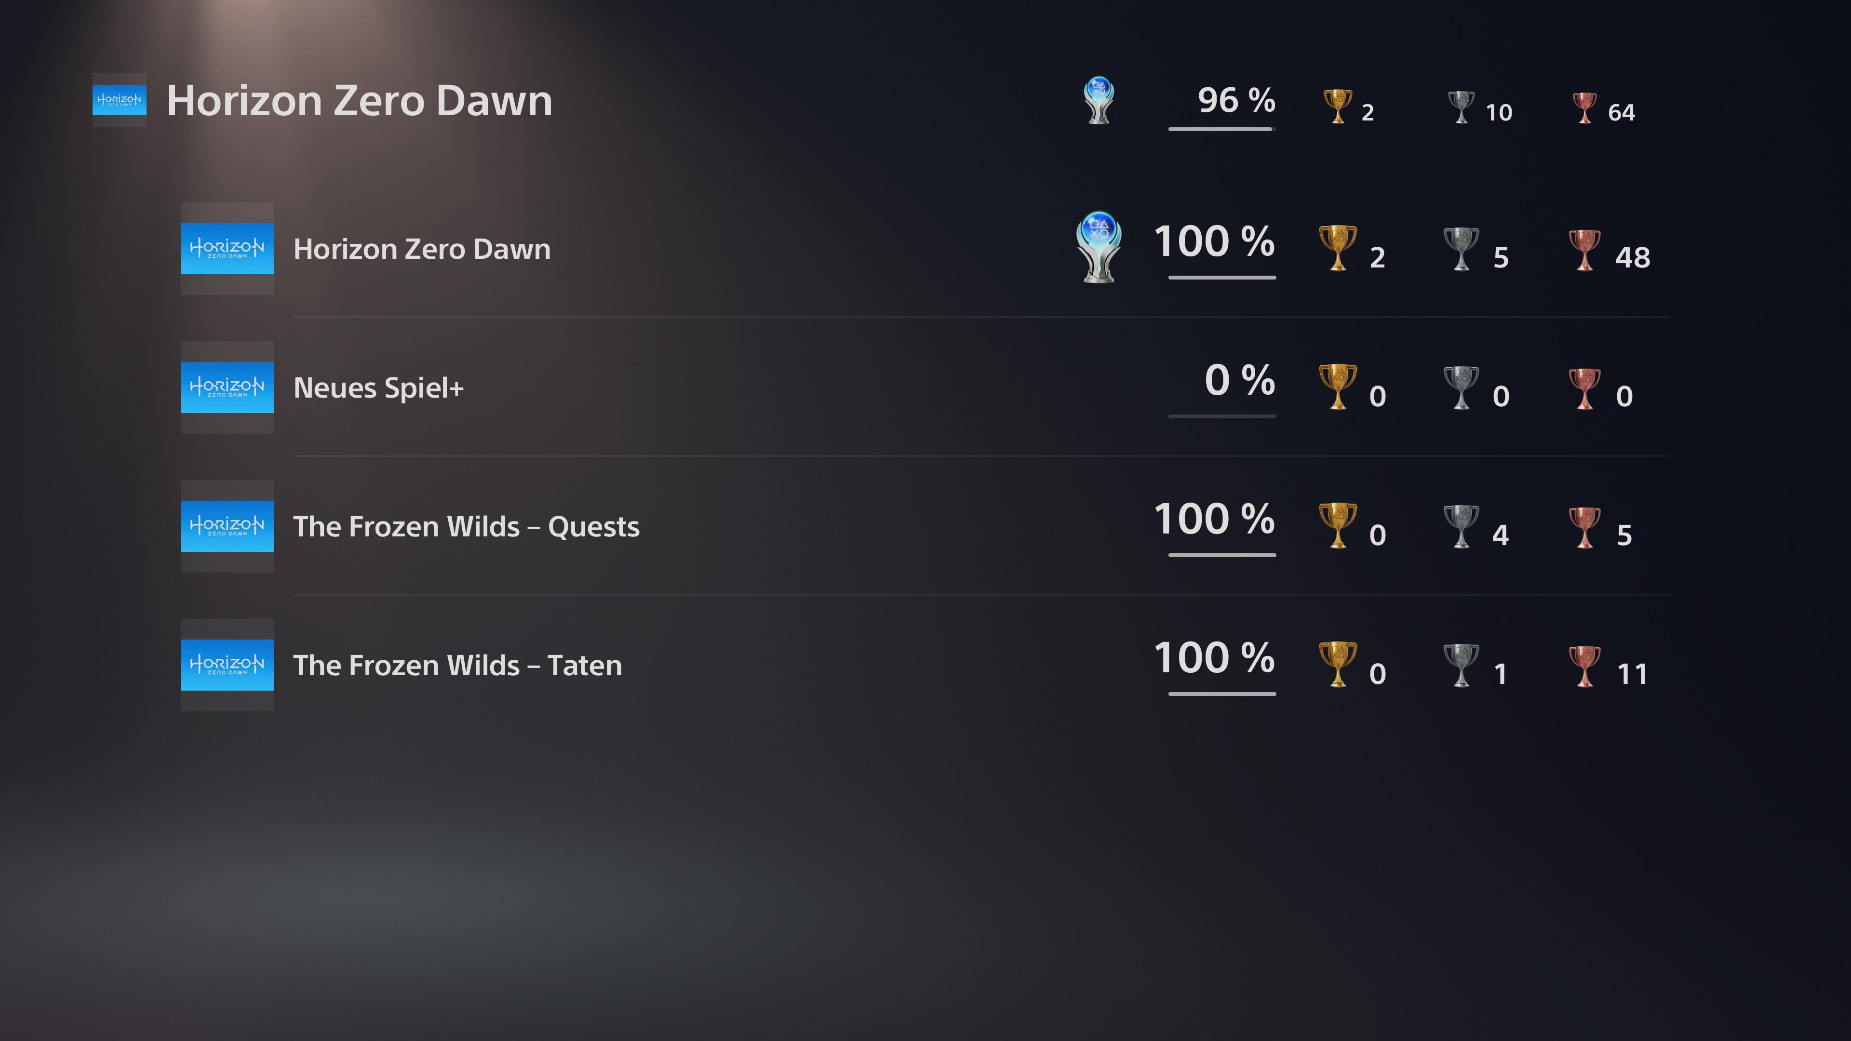Click bronze trophy showing 11 in Taten row
Screen dimensions: 1851x1041
point(1584,666)
